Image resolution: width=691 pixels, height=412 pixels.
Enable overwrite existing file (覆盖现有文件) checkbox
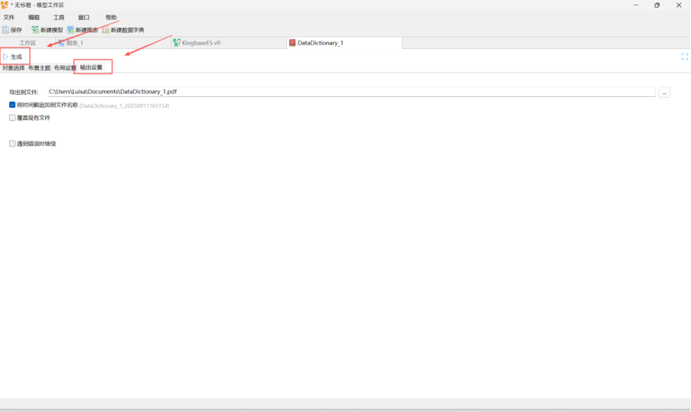point(12,118)
